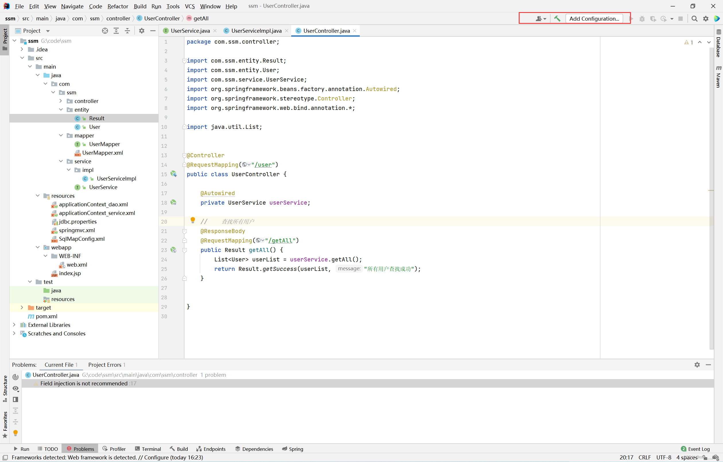Switch to the UserServiceImpl.java tab
Screen dimensions: 723x462
pos(256,31)
